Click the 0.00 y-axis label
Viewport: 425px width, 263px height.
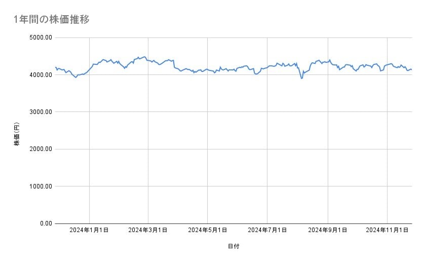tap(44, 223)
